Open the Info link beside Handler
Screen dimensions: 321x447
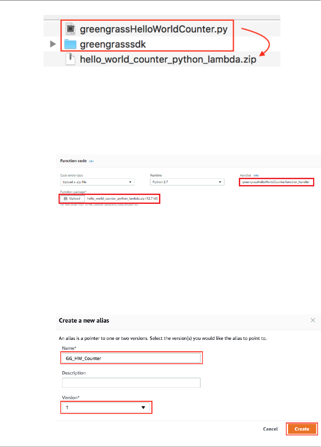coord(256,176)
